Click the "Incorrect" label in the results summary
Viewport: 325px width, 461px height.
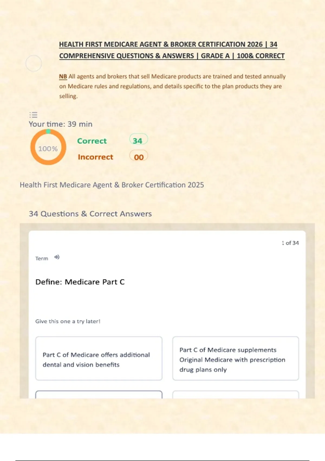[95, 157]
